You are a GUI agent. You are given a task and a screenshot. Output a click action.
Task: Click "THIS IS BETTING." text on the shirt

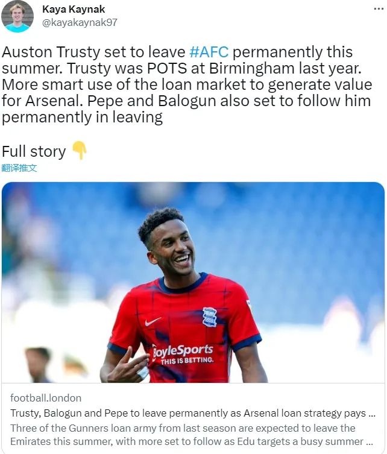[188, 361]
